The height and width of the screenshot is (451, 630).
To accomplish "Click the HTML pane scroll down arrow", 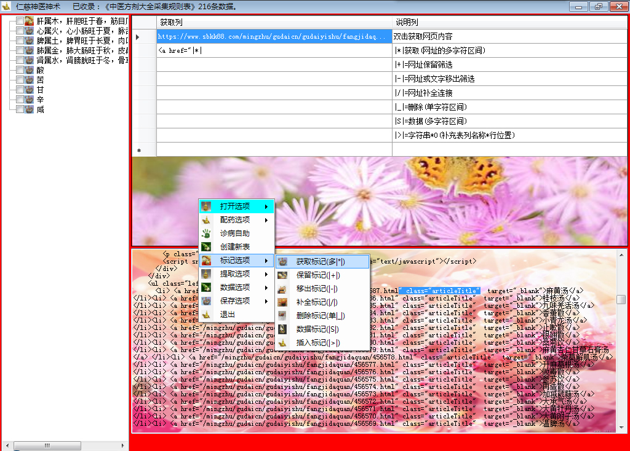I will pyautogui.click(x=621, y=428).
